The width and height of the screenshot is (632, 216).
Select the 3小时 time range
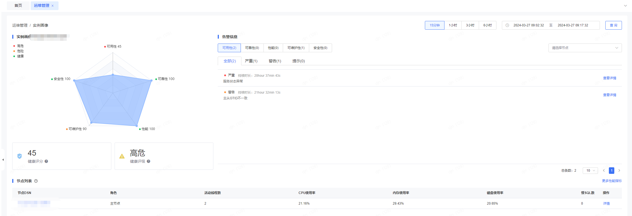[x=470, y=25]
